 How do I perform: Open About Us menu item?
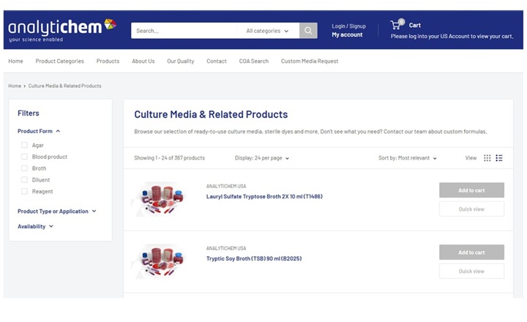click(143, 61)
